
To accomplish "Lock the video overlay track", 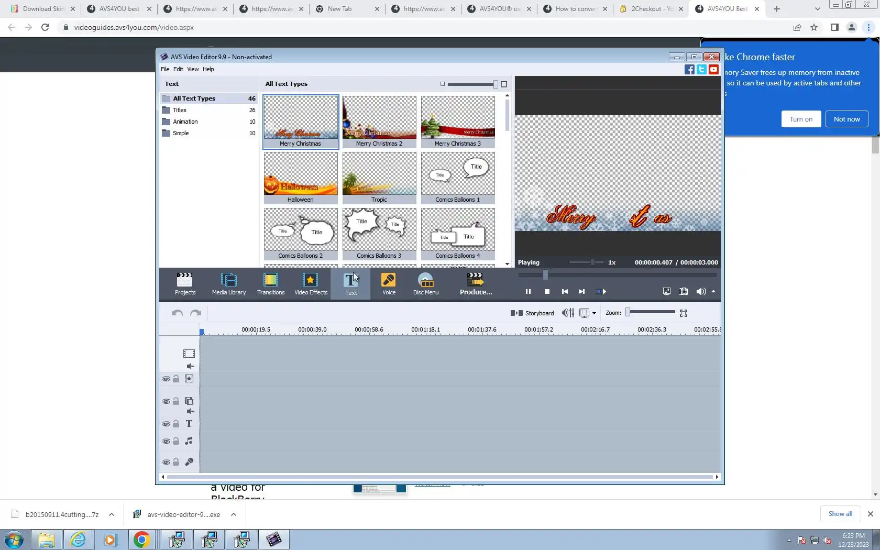I will coord(176,402).
